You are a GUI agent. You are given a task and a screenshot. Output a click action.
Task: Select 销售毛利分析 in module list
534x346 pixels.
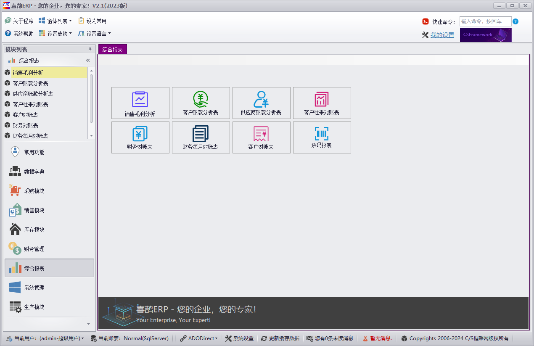pos(45,73)
